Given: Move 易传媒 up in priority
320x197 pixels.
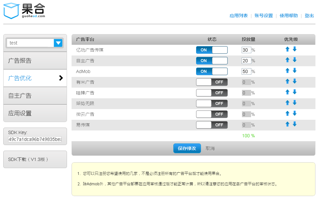Looking at the screenshot, I should coord(287,124).
